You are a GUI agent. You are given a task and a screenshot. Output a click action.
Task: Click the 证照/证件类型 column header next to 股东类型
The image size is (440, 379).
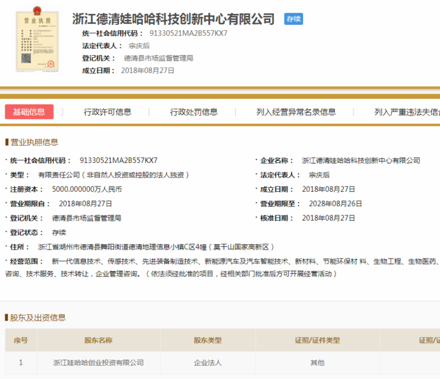[317, 340]
